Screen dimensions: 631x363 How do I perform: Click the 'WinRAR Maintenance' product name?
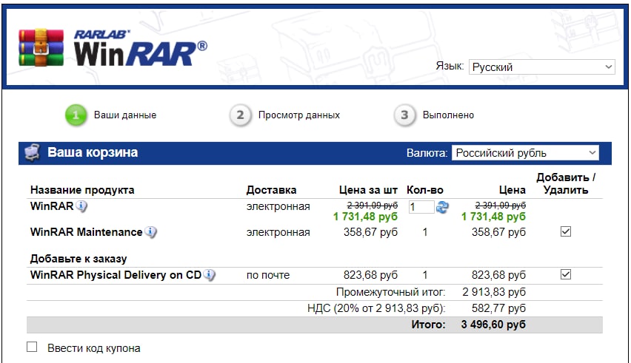click(86, 232)
